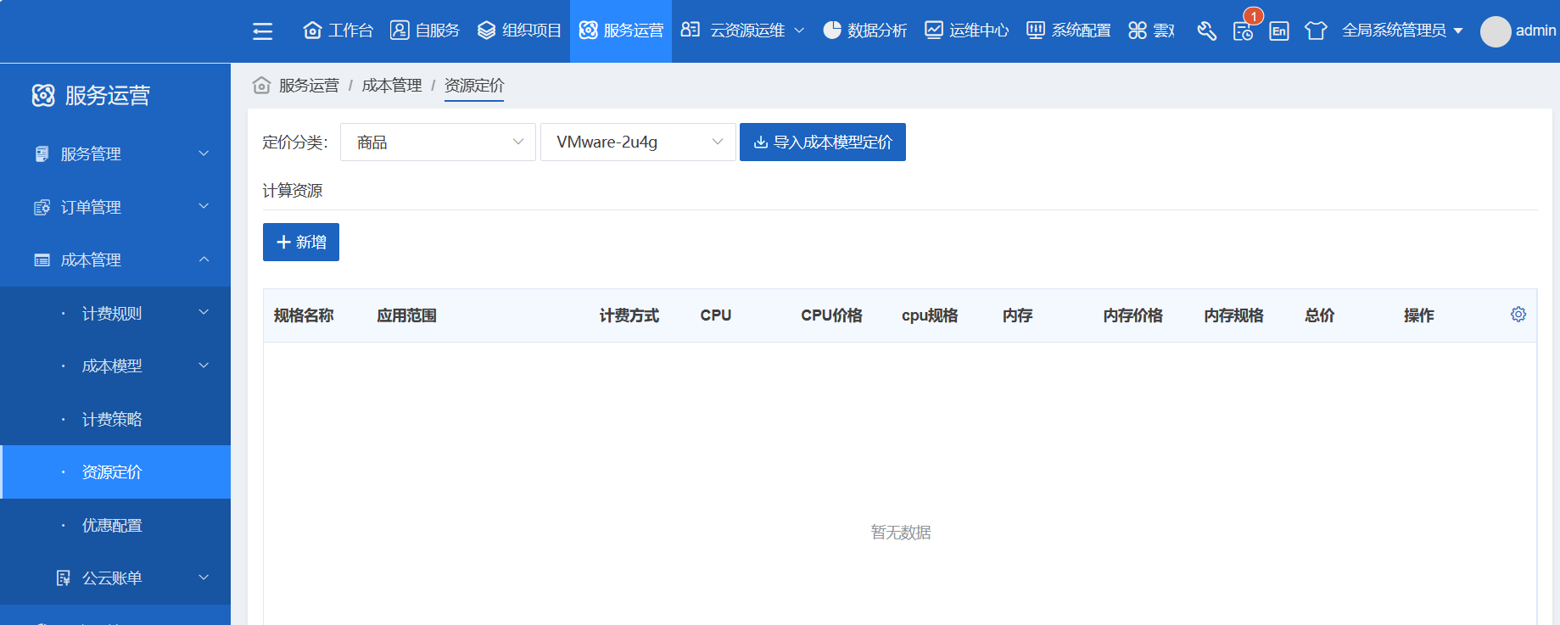This screenshot has height=625, width=1560.
Task: Open 运维中心 section
Action: coord(967,31)
